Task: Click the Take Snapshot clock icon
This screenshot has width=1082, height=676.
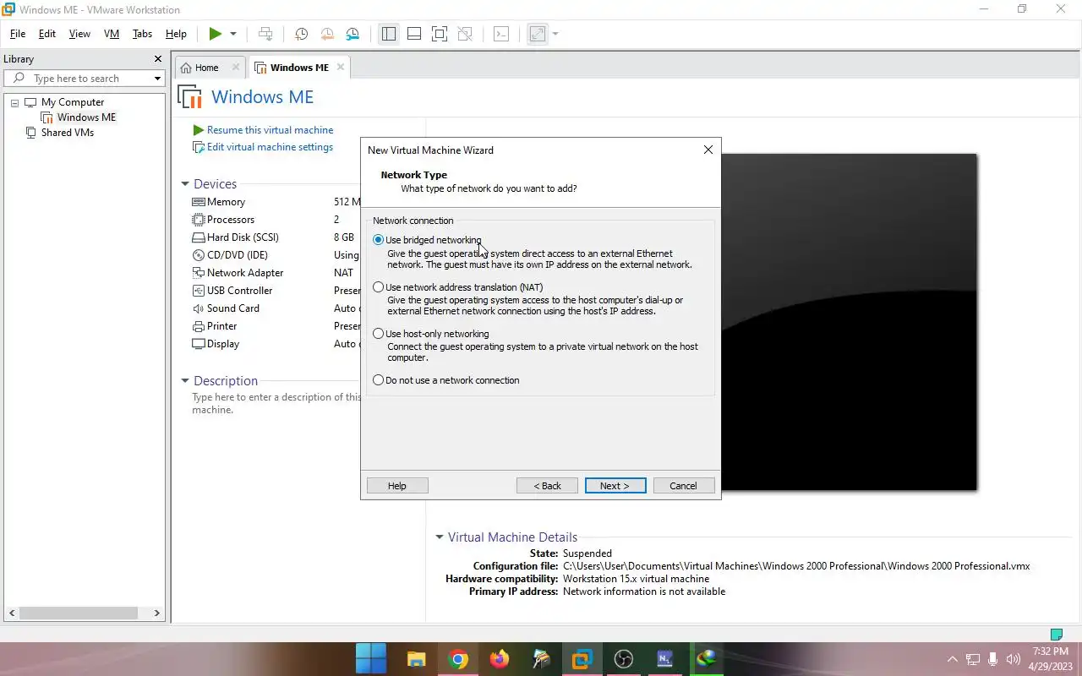Action: coord(301,34)
